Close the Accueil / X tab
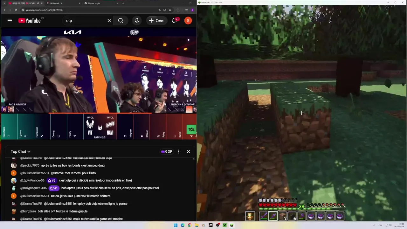407x229 pixels. click(x=79, y=3)
